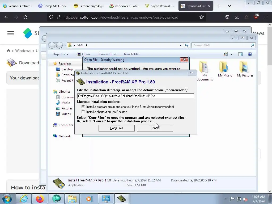Switch to windows 11 browser tab

click(124, 6)
